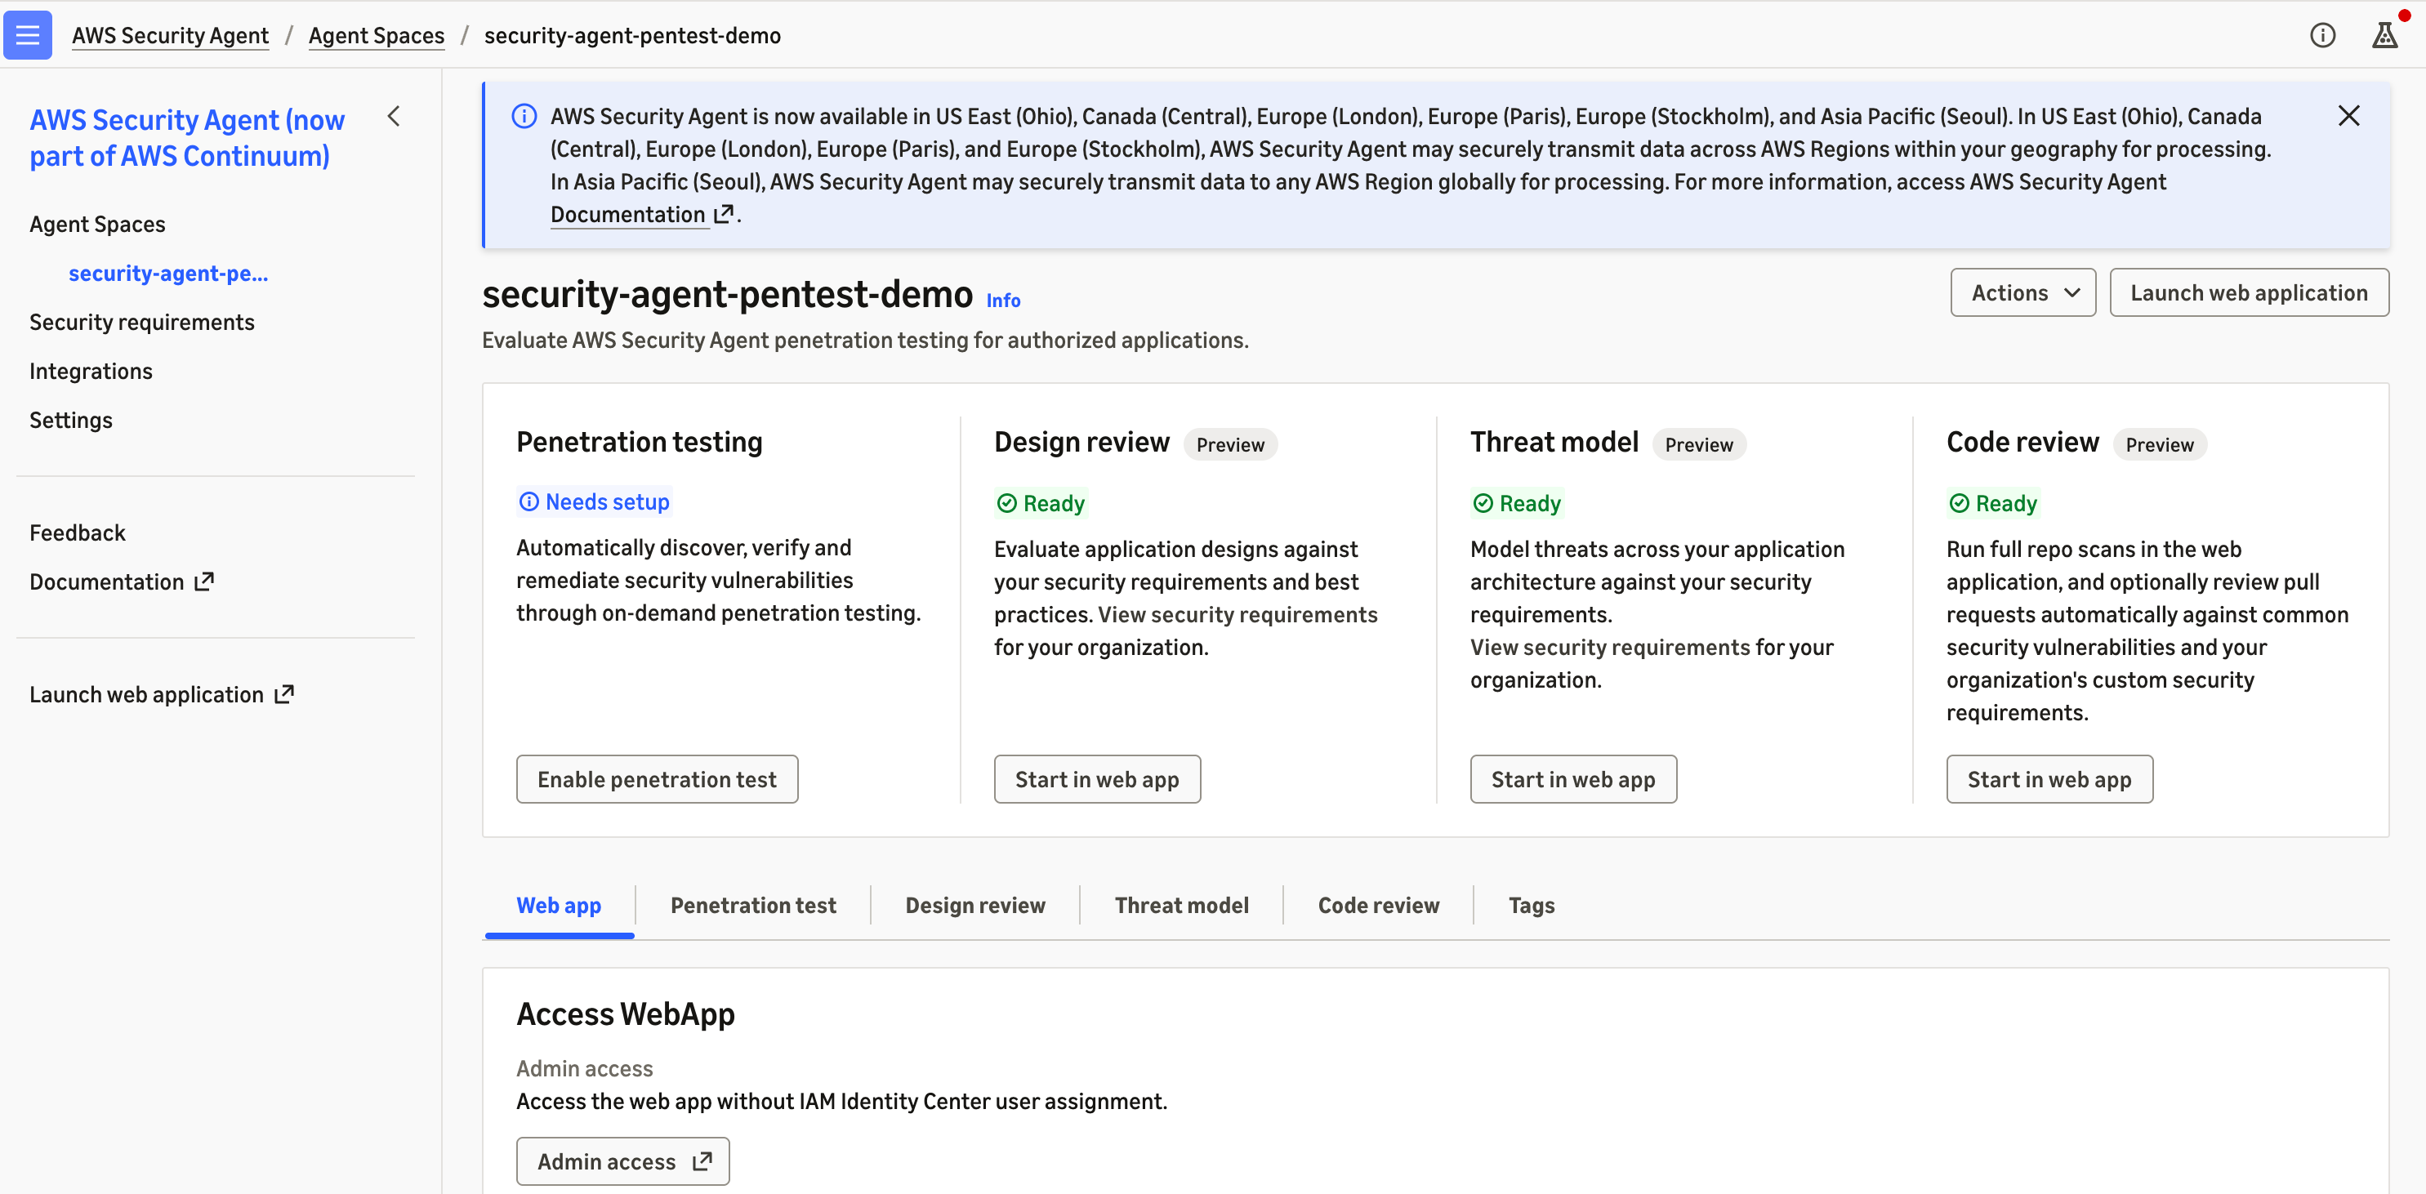This screenshot has height=1194, width=2426.
Task: Switch to the Code review tab
Action: click(x=1378, y=906)
